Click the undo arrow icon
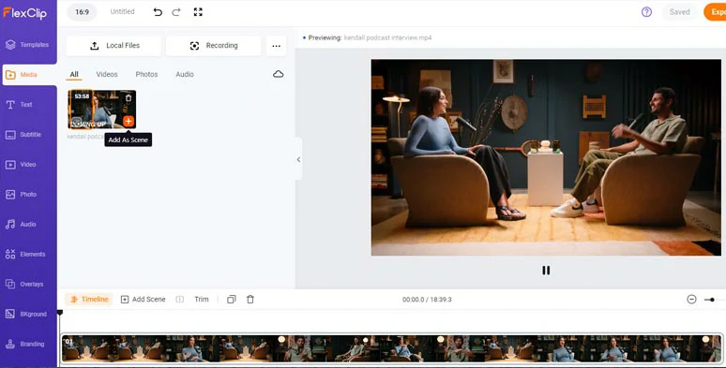Screen dimensions: 726x368 (x=158, y=12)
